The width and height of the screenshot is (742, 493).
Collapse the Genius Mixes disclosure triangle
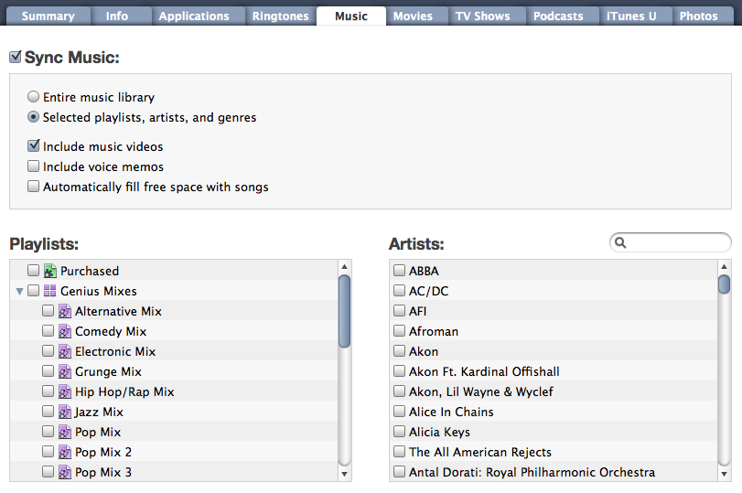coord(19,291)
